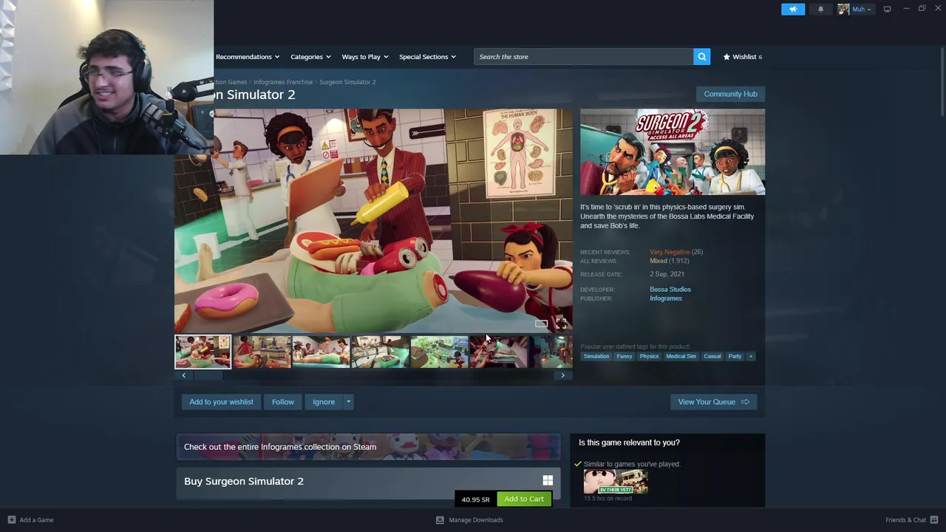
Task: Click the Surgeon Simulator 2 header capsule image
Action: (673, 152)
